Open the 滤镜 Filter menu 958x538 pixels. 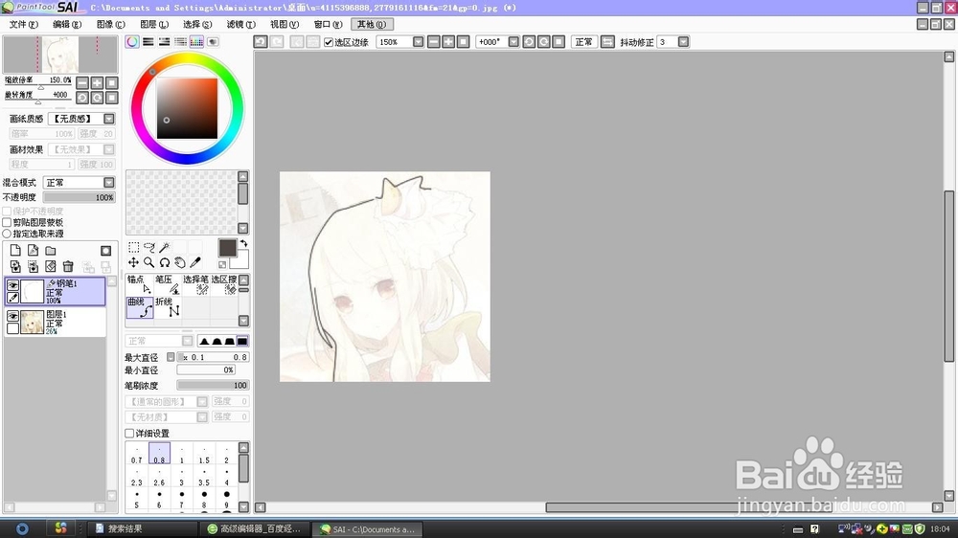click(x=240, y=25)
